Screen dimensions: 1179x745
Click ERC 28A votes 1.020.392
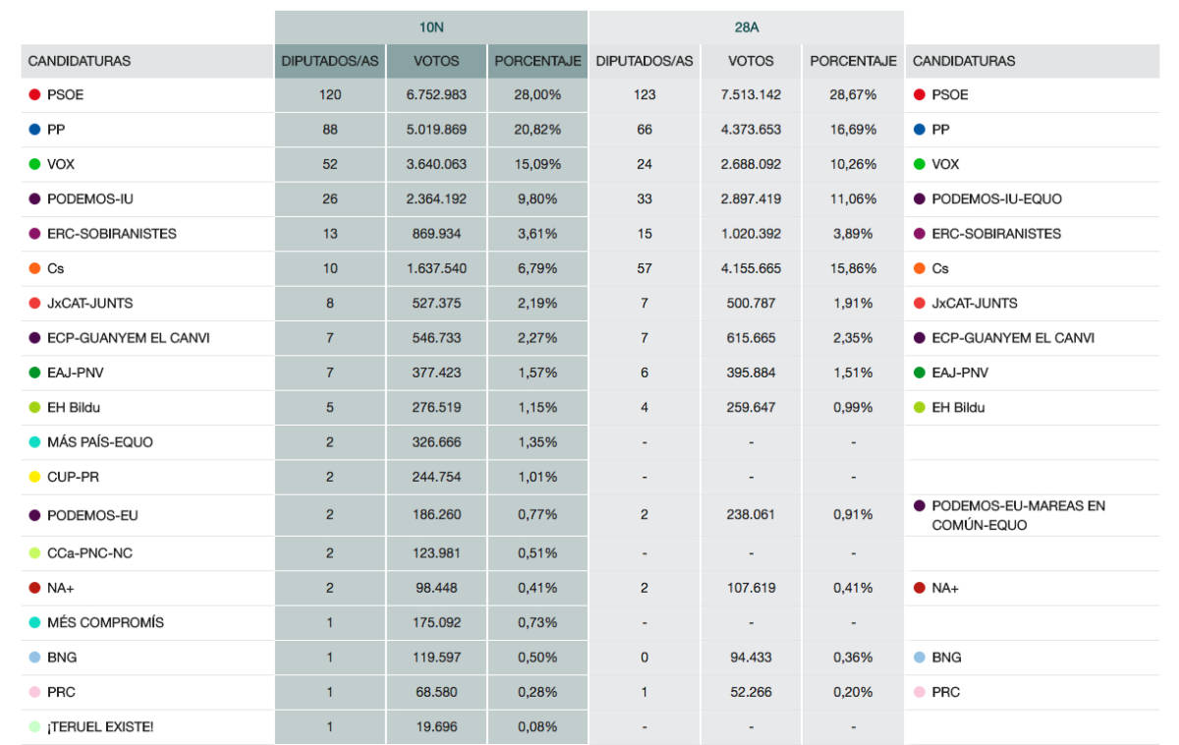(x=751, y=234)
